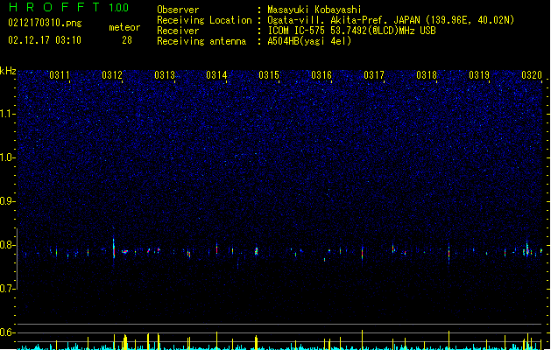Click the meteor count value 28
The width and height of the screenshot is (551, 350).
point(127,40)
